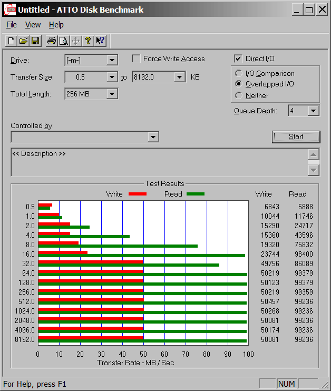Click the Save floppy disk icon
Viewport: 331px width, 391px height.
pos(35,41)
